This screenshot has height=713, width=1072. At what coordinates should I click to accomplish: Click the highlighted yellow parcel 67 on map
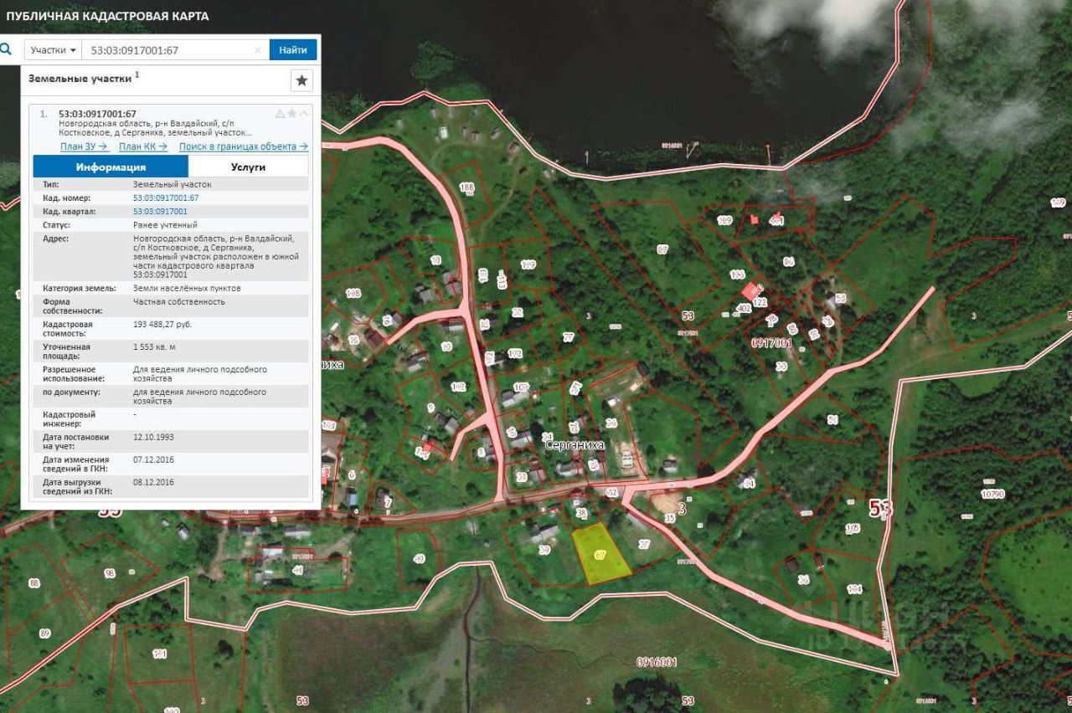coord(601,554)
